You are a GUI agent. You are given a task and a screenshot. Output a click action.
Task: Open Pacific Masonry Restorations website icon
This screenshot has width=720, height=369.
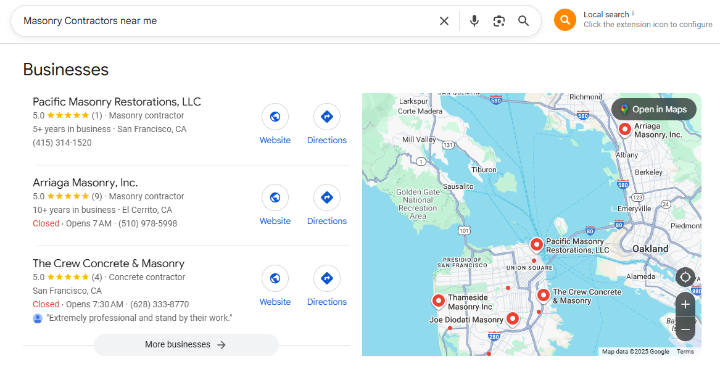pos(275,117)
